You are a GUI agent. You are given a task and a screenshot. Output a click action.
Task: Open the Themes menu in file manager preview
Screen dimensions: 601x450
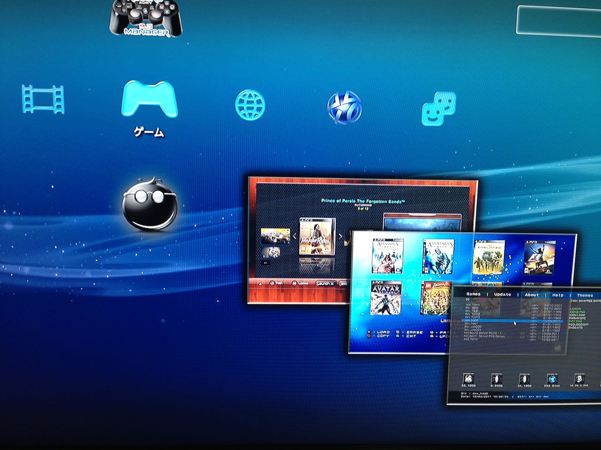(585, 295)
